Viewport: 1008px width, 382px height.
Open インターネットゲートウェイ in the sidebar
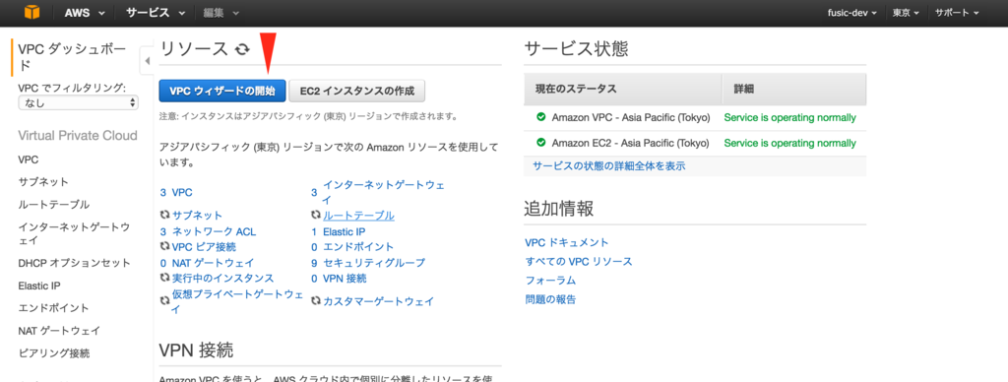(x=75, y=233)
